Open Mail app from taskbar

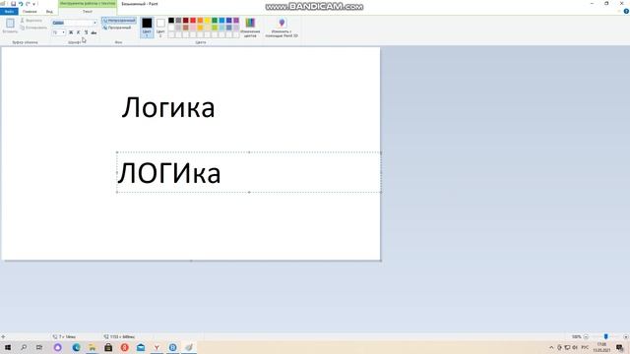coord(141,347)
